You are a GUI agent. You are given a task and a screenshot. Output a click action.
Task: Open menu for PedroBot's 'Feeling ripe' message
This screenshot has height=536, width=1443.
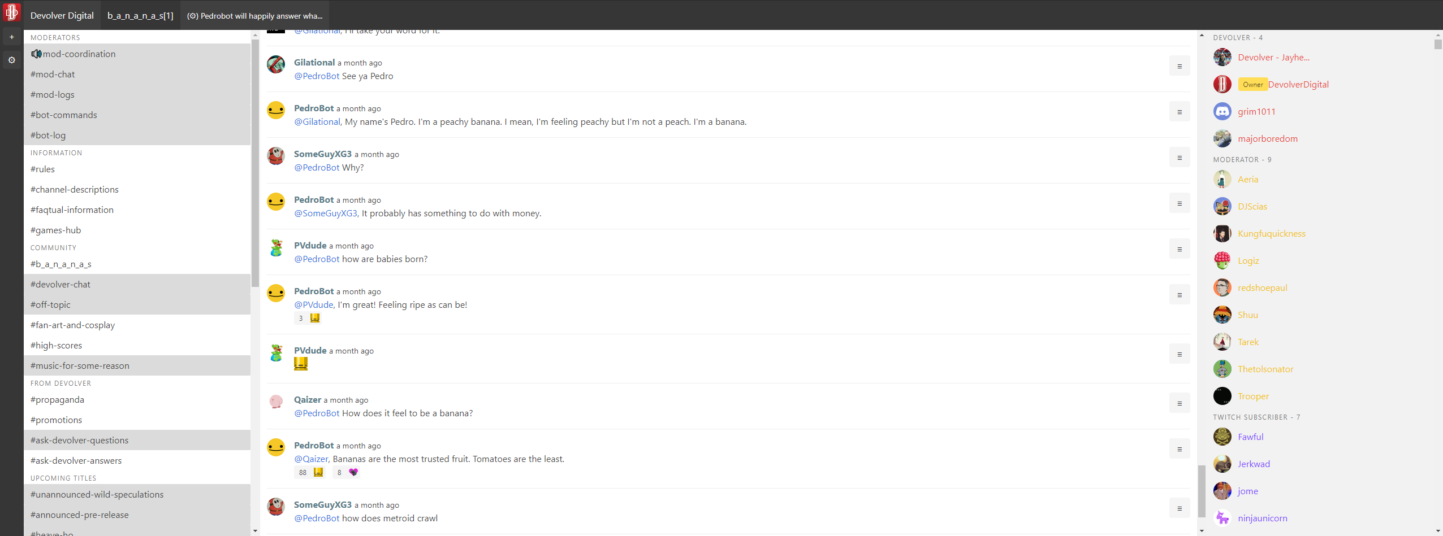1179,295
